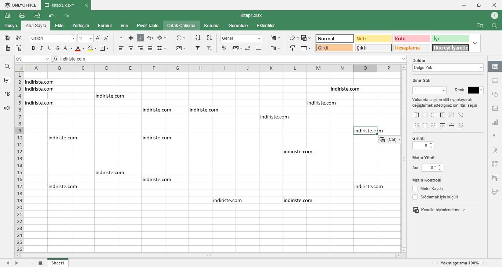The image size is (502, 267).
Task: Open the Dolgu Yok fill dropdown
Action: (x=481, y=67)
